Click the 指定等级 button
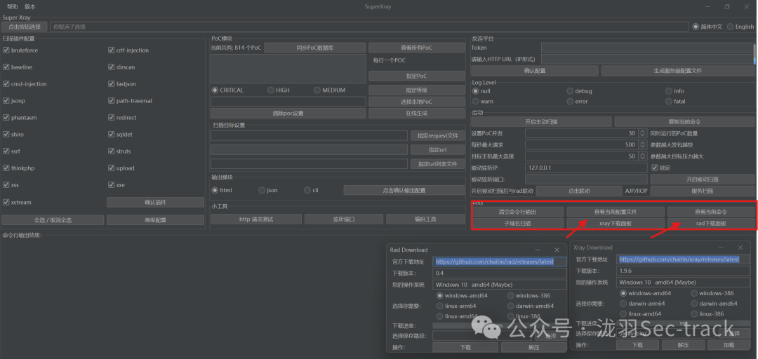 pyautogui.click(x=416, y=90)
